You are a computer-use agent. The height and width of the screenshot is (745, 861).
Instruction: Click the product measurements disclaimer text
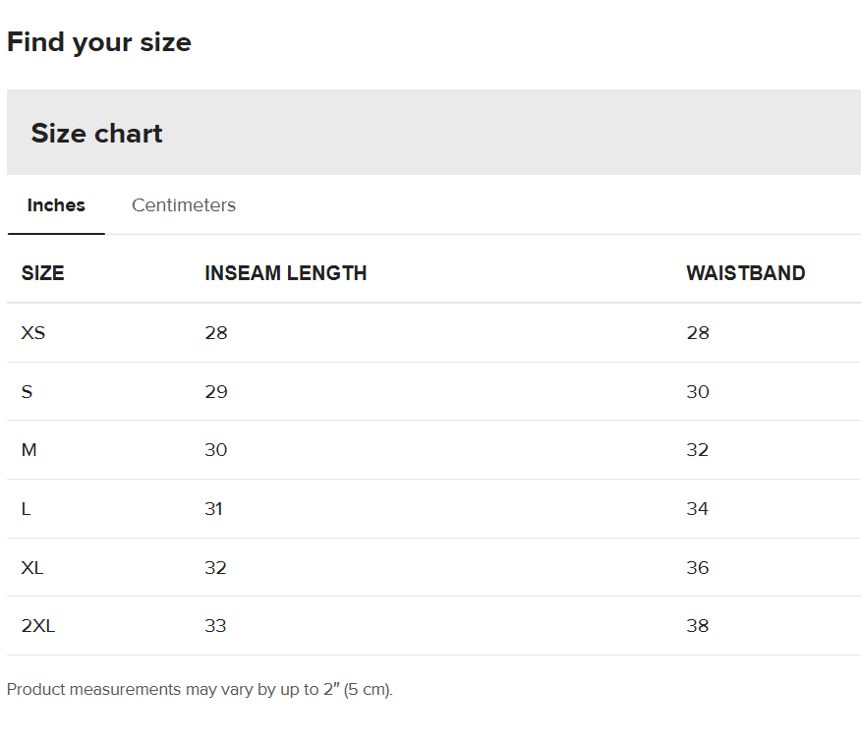tap(200, 690)
